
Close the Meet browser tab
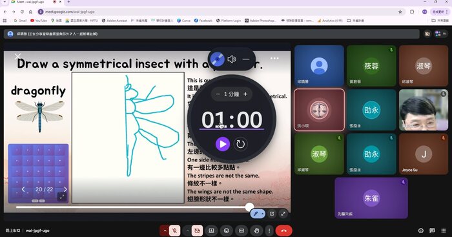[60, 2]
